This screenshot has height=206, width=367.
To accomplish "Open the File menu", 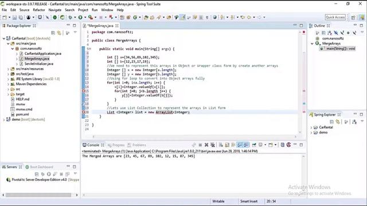I will 4,10.
